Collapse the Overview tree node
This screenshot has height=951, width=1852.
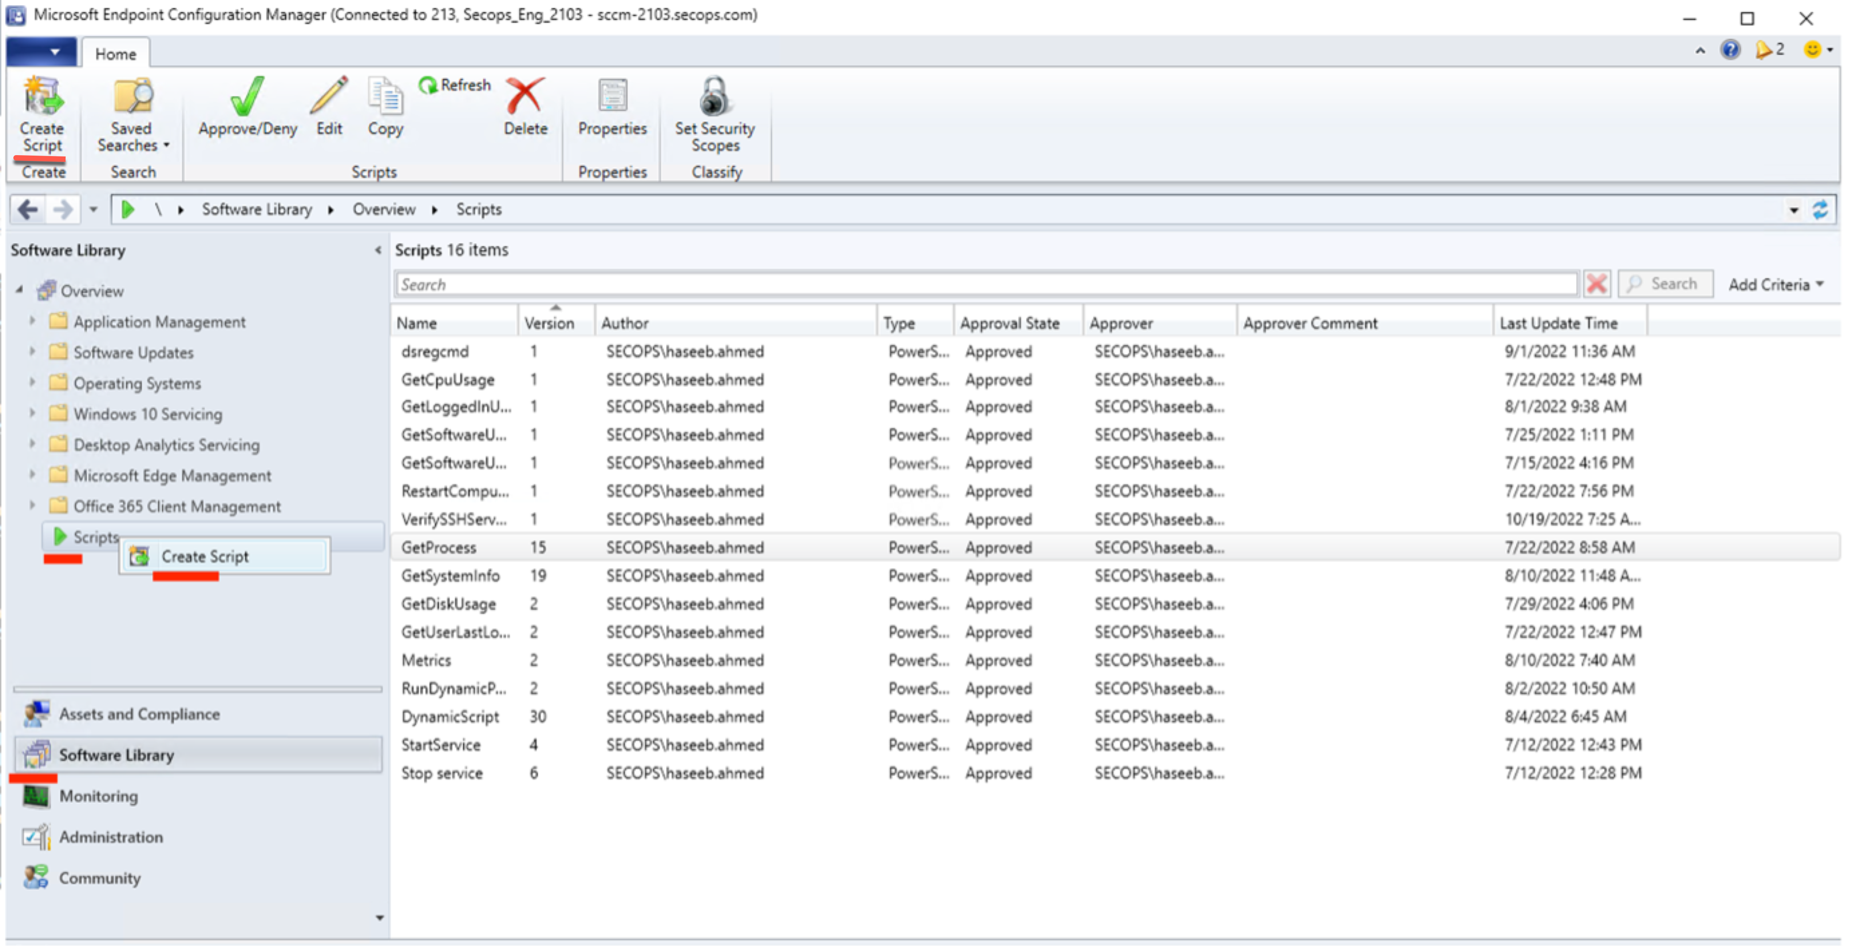point(20,290)
